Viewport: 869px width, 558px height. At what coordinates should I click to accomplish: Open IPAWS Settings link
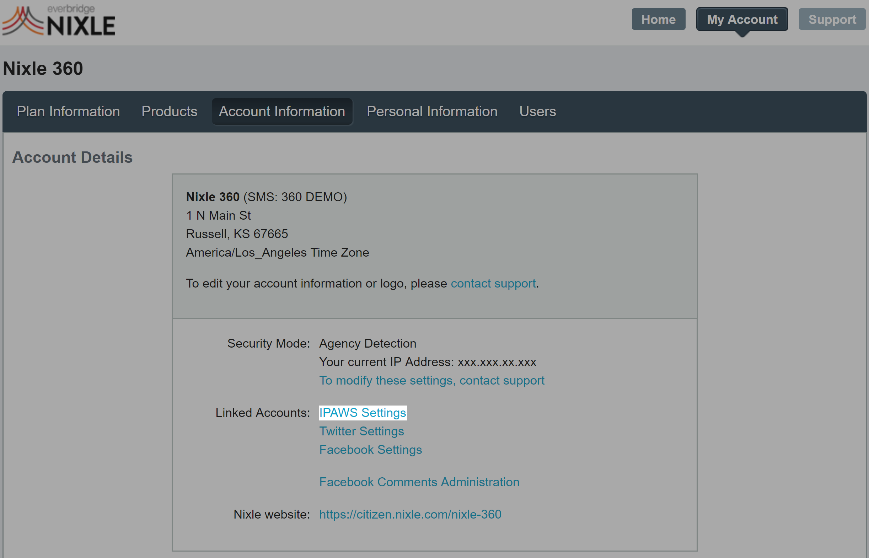pyautogui.click(x=363, y=413)
